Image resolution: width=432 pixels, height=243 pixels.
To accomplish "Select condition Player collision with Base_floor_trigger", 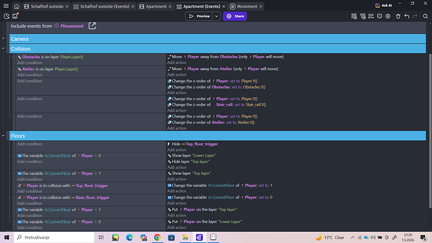I will [x=64, y=197].
